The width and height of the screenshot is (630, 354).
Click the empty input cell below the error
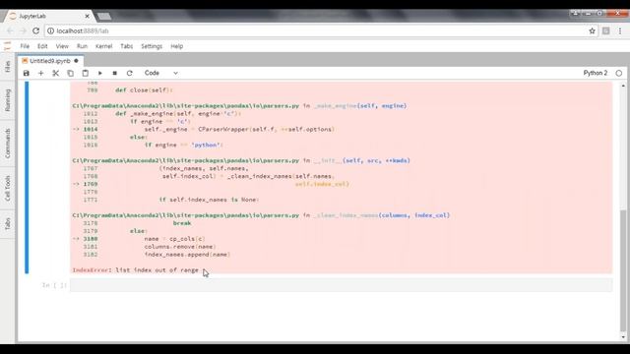pos(342,285)
